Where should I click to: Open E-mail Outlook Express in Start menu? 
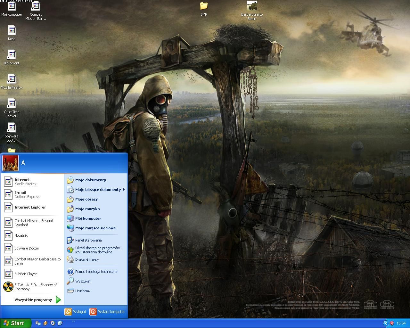[x=32, y=194]
